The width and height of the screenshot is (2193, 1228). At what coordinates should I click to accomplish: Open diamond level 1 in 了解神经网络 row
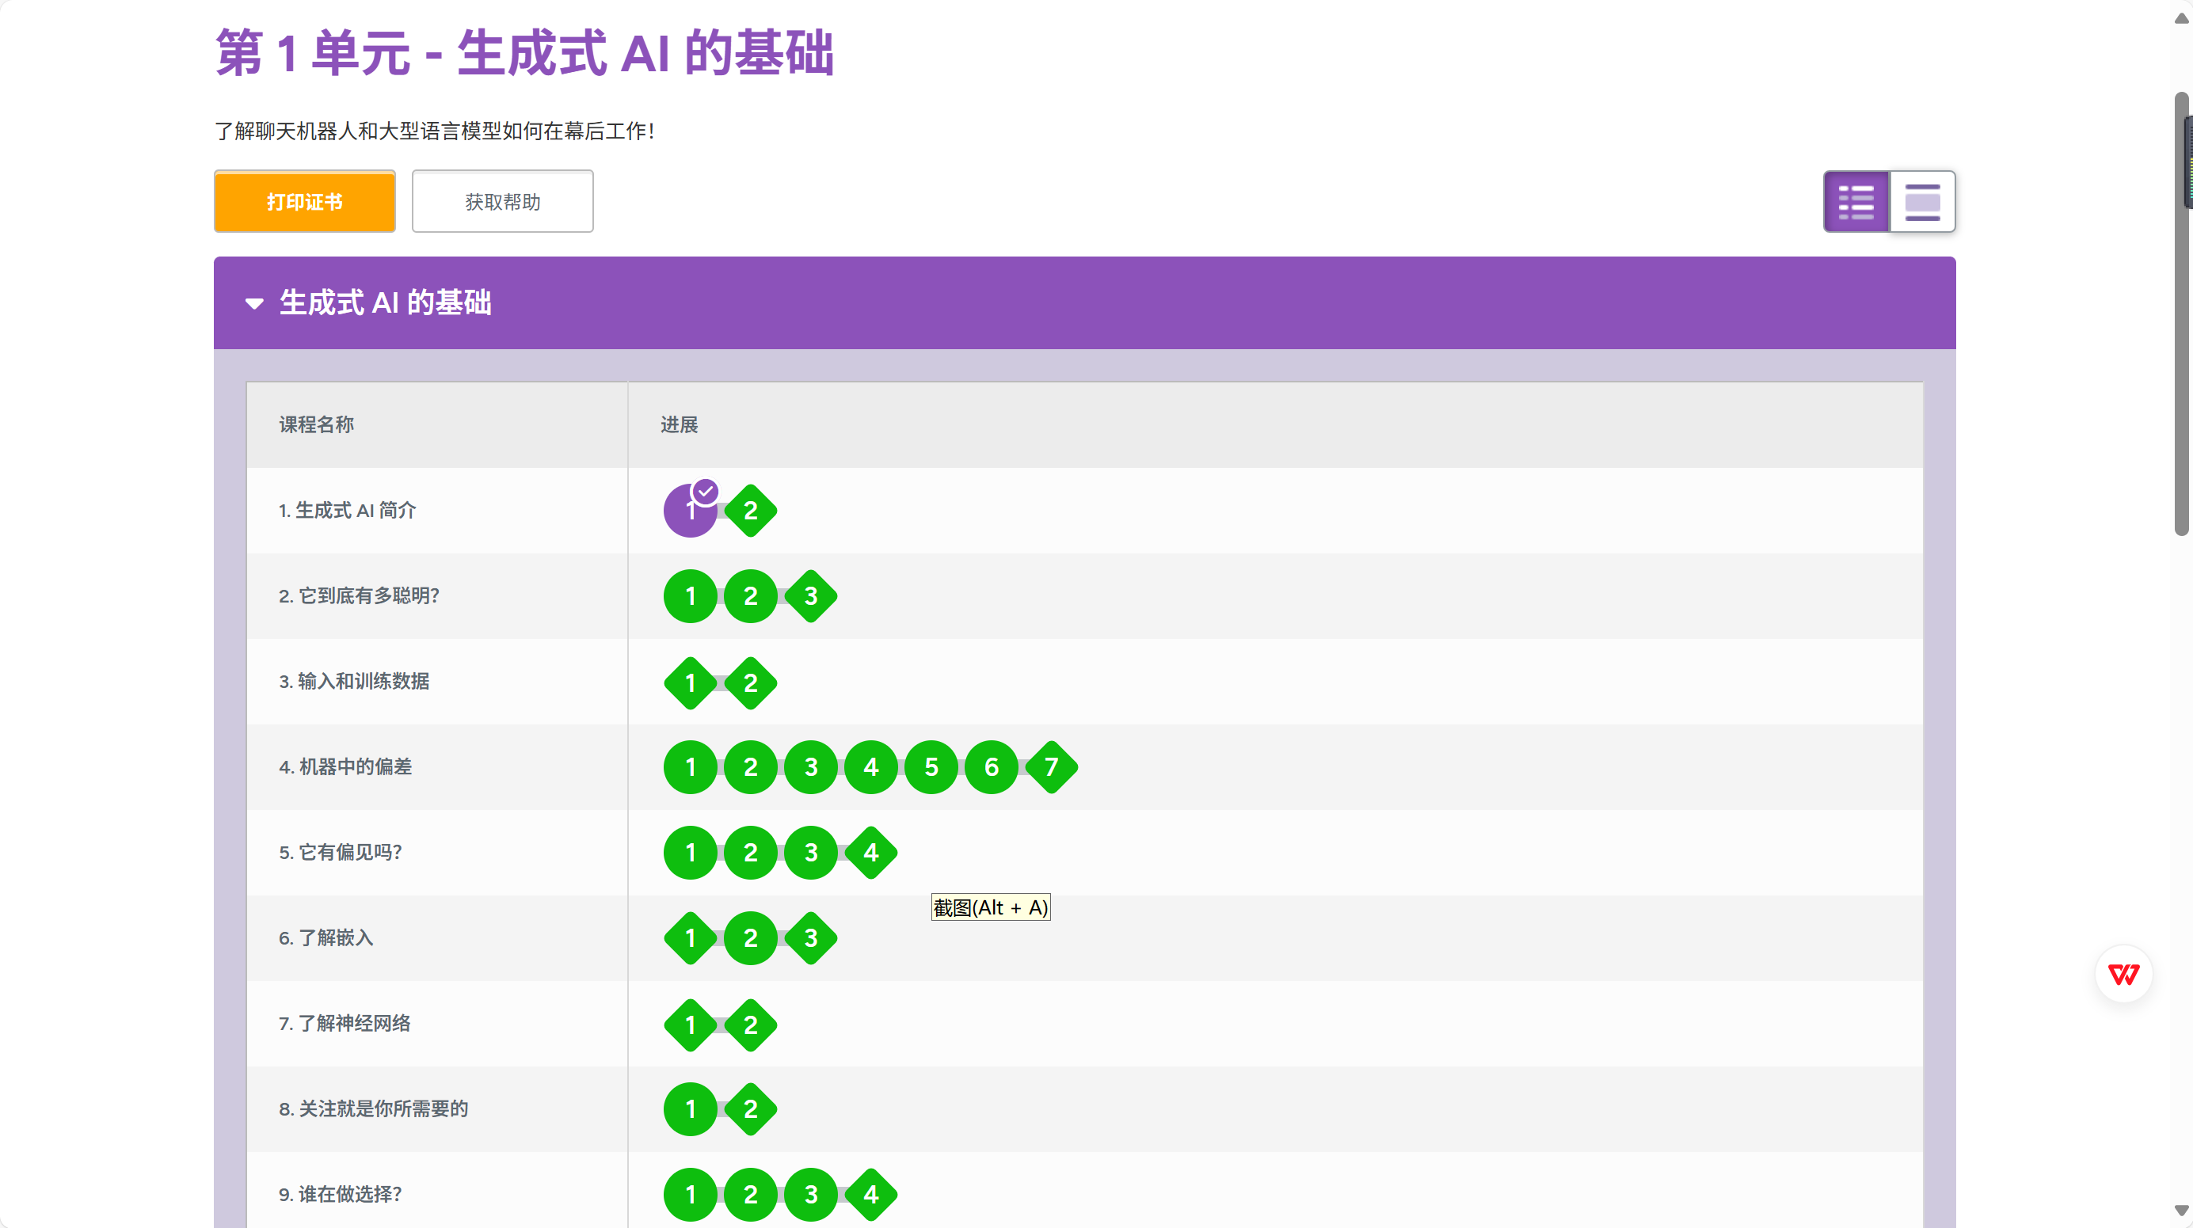[x=691, y=1025]
